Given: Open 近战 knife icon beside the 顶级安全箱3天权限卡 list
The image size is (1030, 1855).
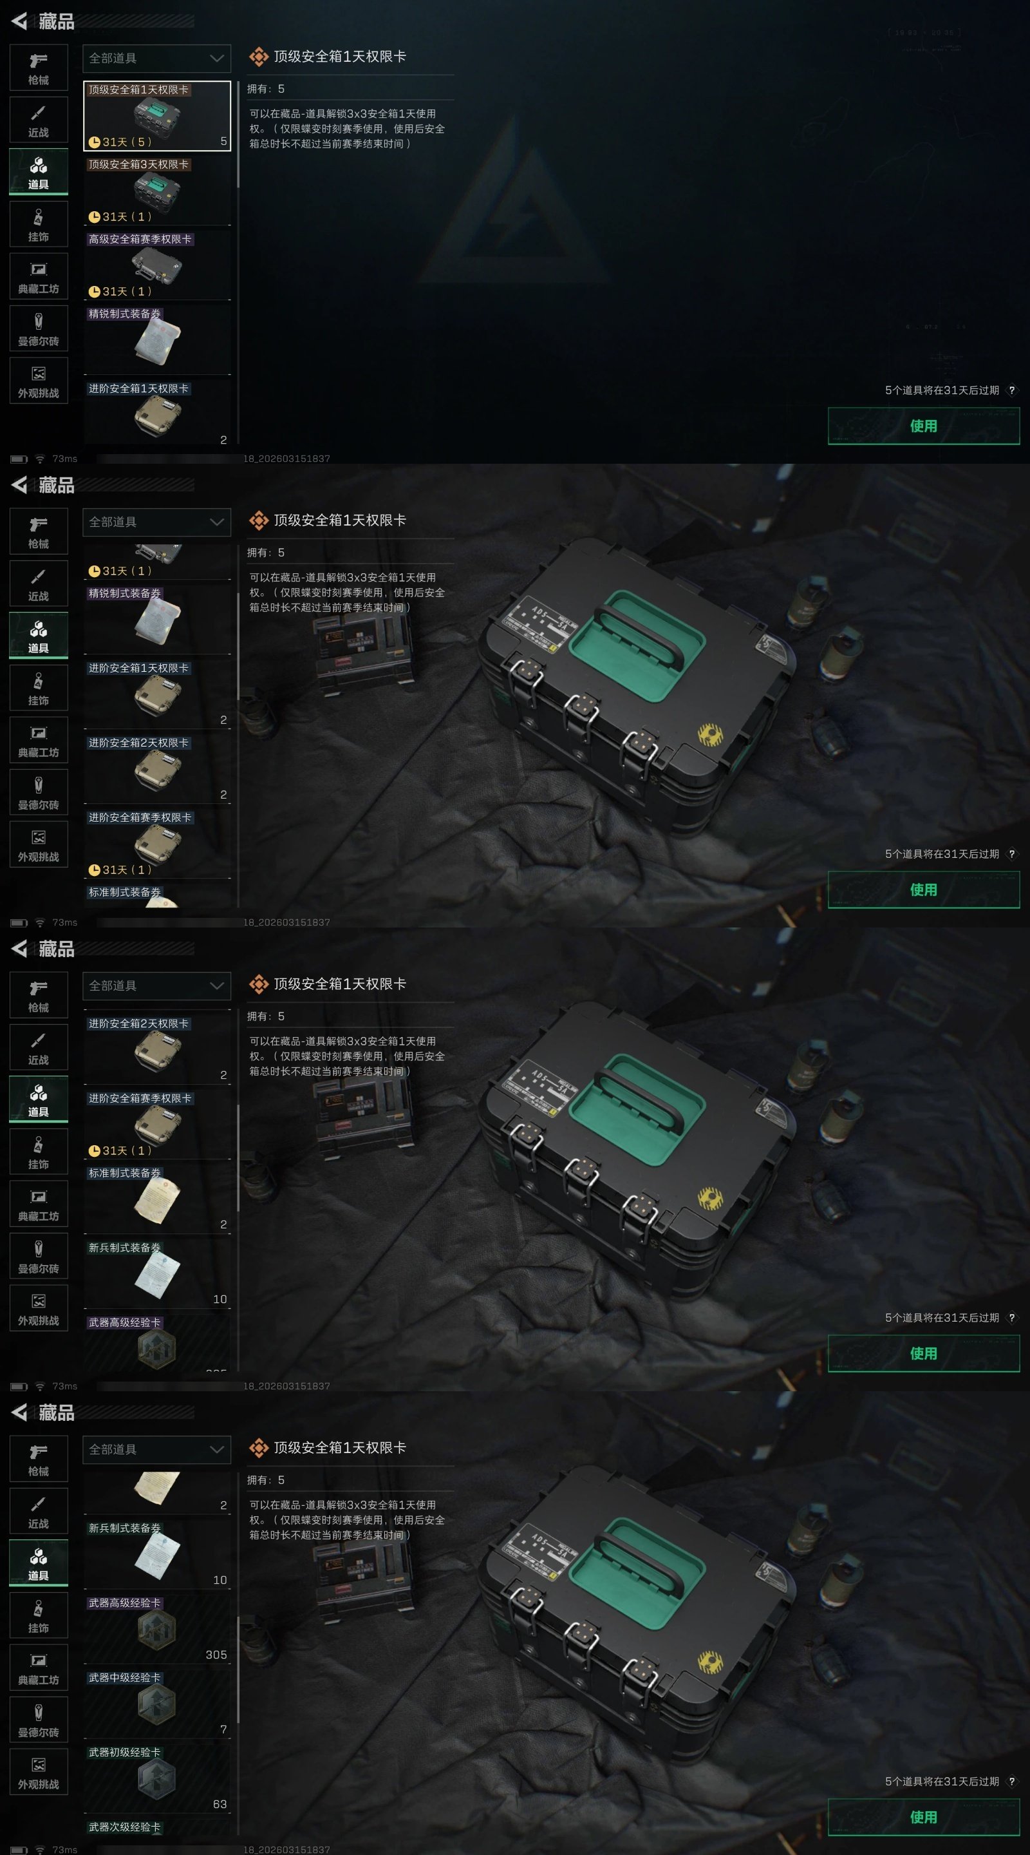Looking at the screenshot, I should coord(39,120).
